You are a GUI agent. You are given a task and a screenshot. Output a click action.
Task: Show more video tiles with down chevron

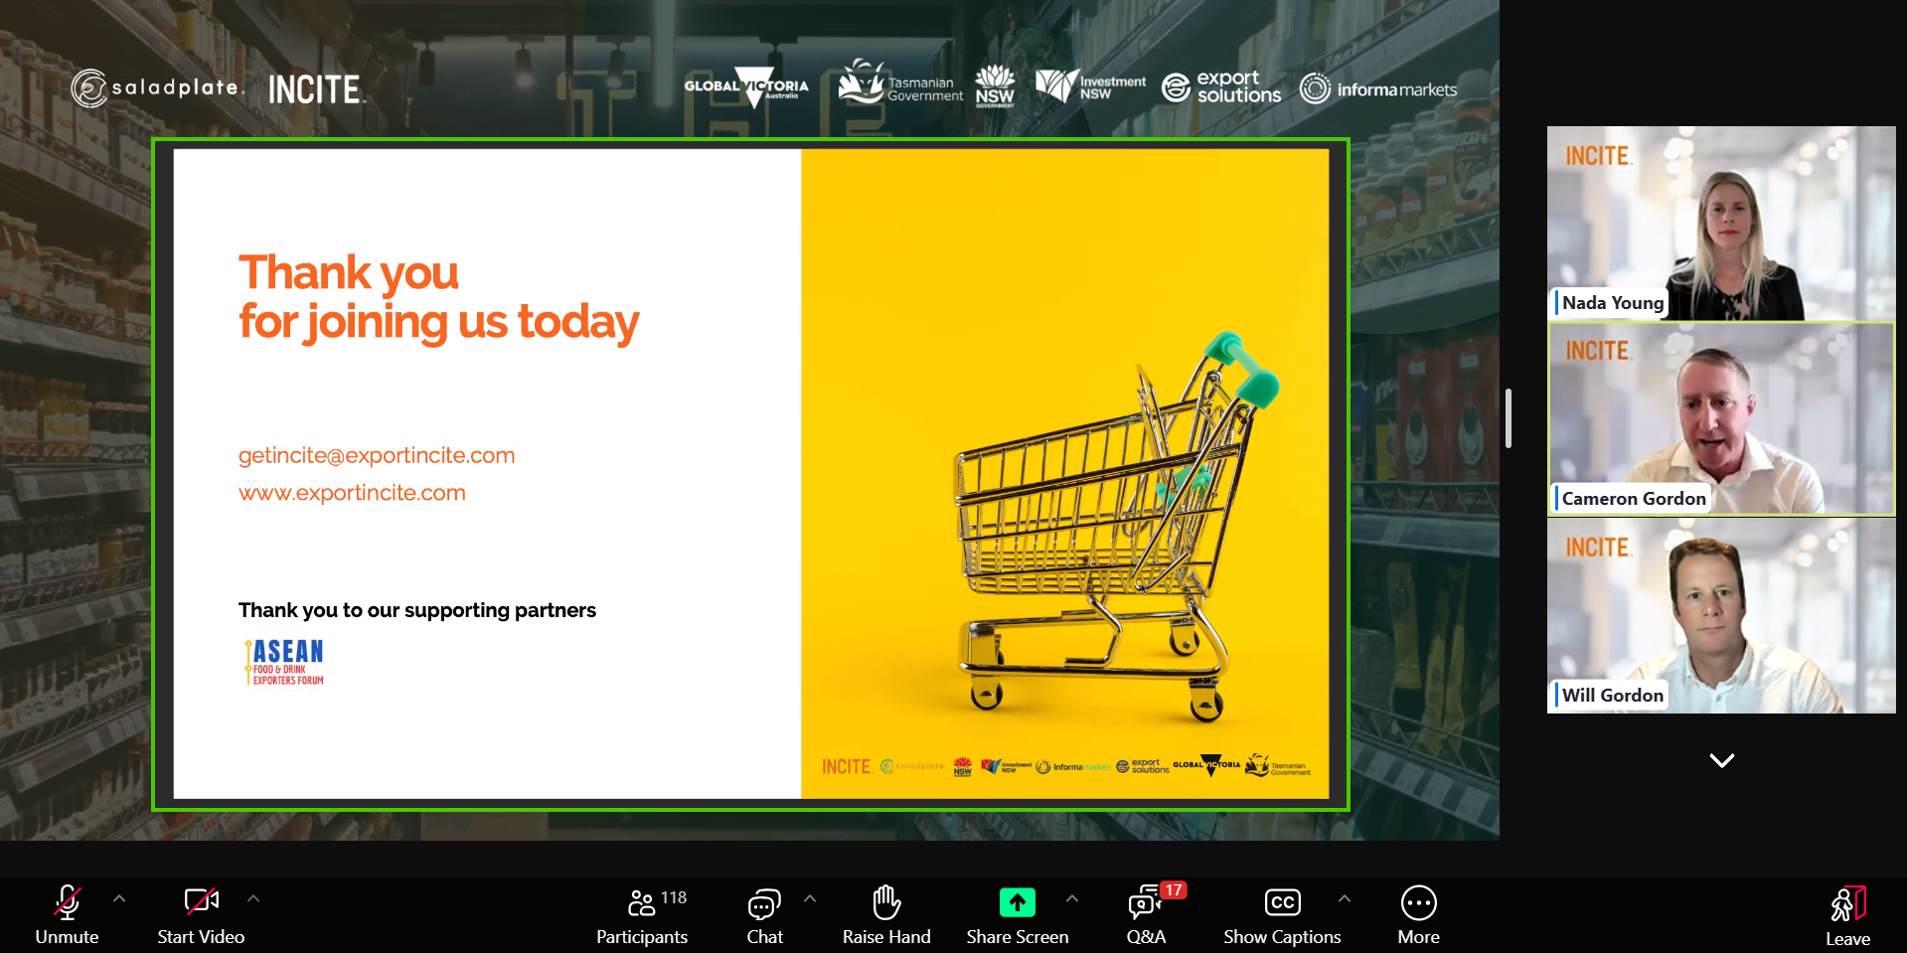click(x=1721, y=760)
